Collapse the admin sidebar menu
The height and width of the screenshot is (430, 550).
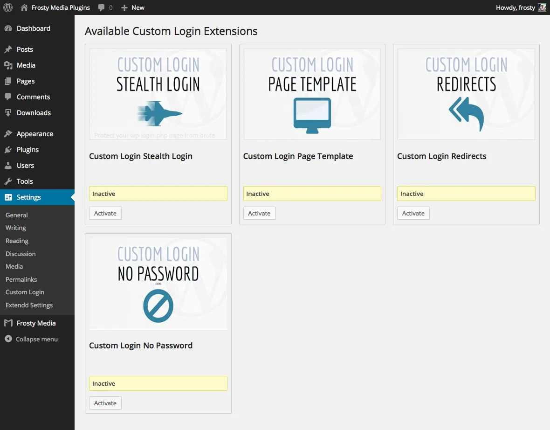[x=31, y=339]
